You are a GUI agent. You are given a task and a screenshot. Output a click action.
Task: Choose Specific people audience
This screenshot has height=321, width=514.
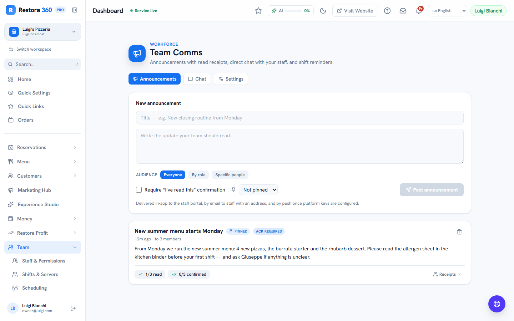click(x=230, y=175)
